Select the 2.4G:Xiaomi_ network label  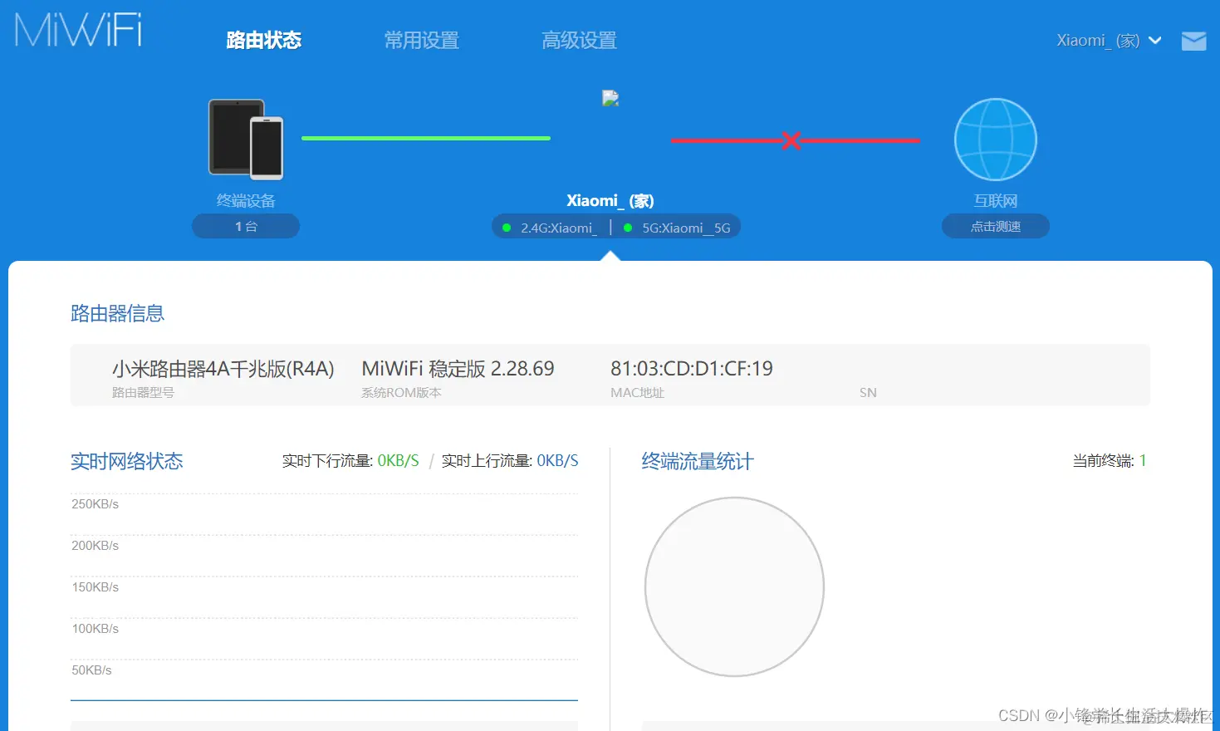point(557,228)
